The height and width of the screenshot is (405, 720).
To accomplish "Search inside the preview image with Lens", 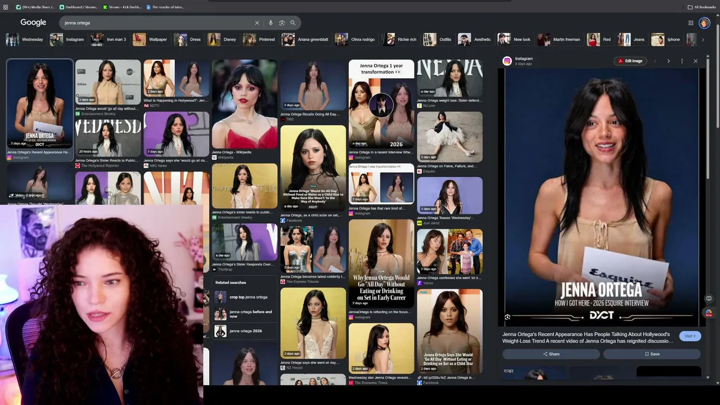I will pyautogui.click(x=507, y=317).
